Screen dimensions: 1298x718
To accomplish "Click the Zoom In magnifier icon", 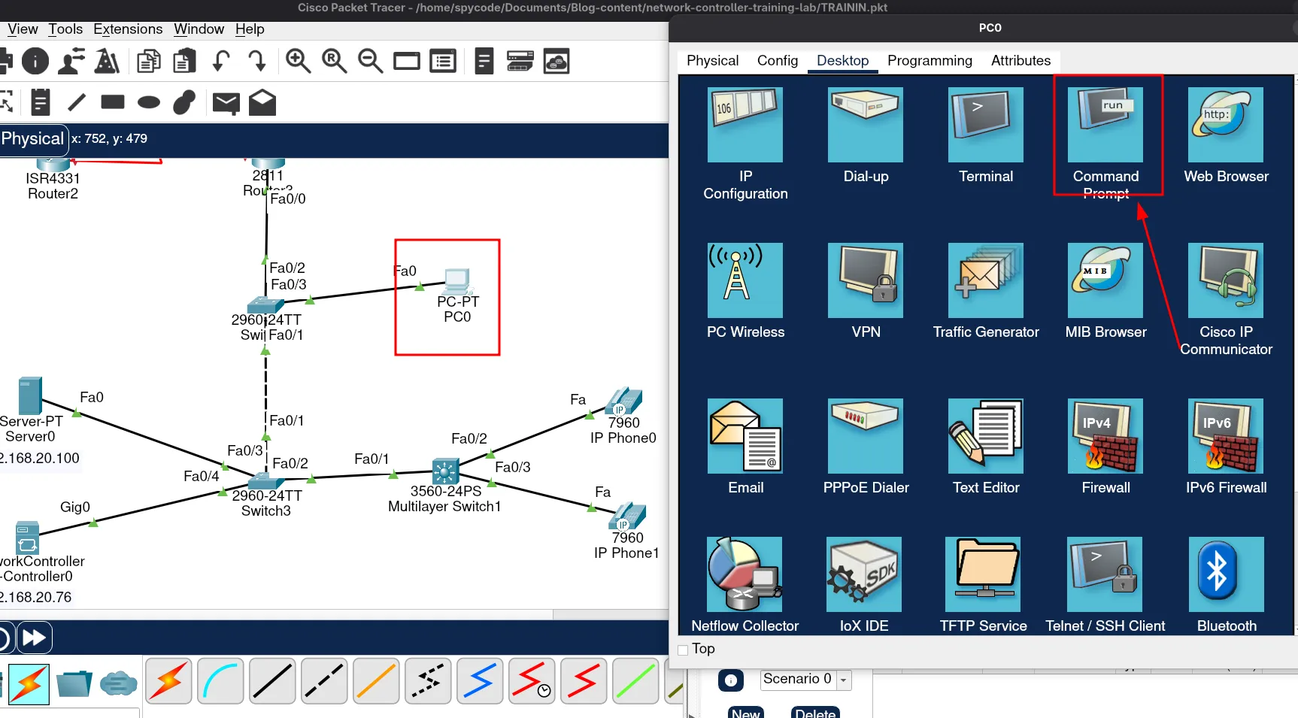I will click(x=298, y=61).
